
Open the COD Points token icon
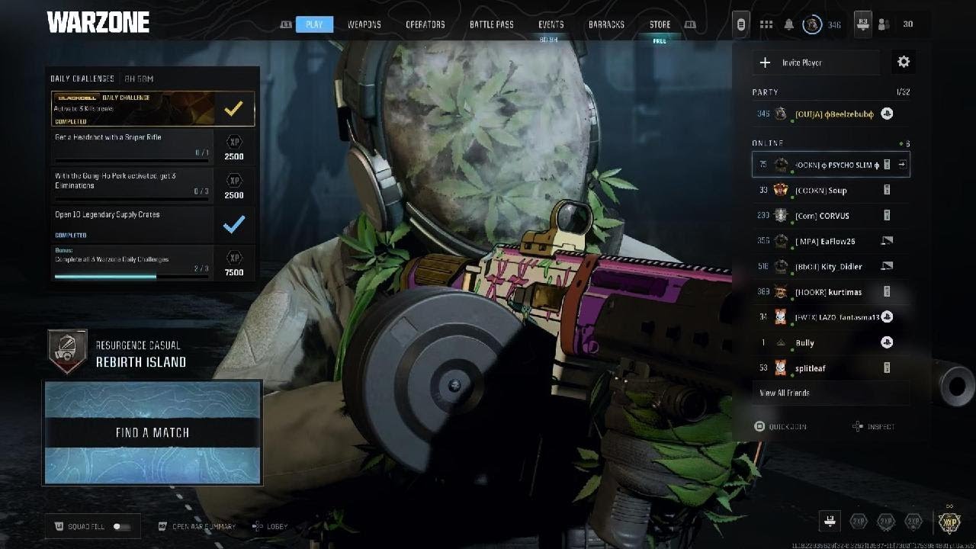740,24
